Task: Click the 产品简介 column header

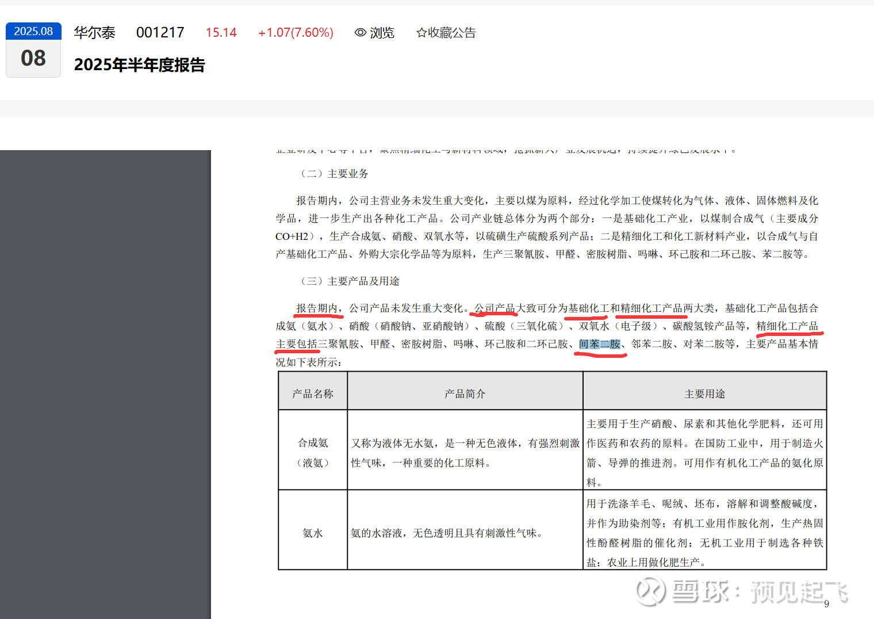Action: (x=465, y=393)
